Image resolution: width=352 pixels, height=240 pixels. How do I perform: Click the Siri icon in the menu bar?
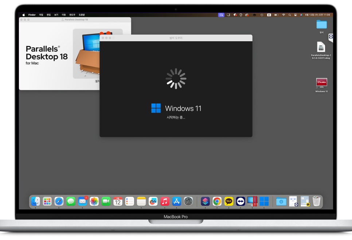tap(301, 15)
